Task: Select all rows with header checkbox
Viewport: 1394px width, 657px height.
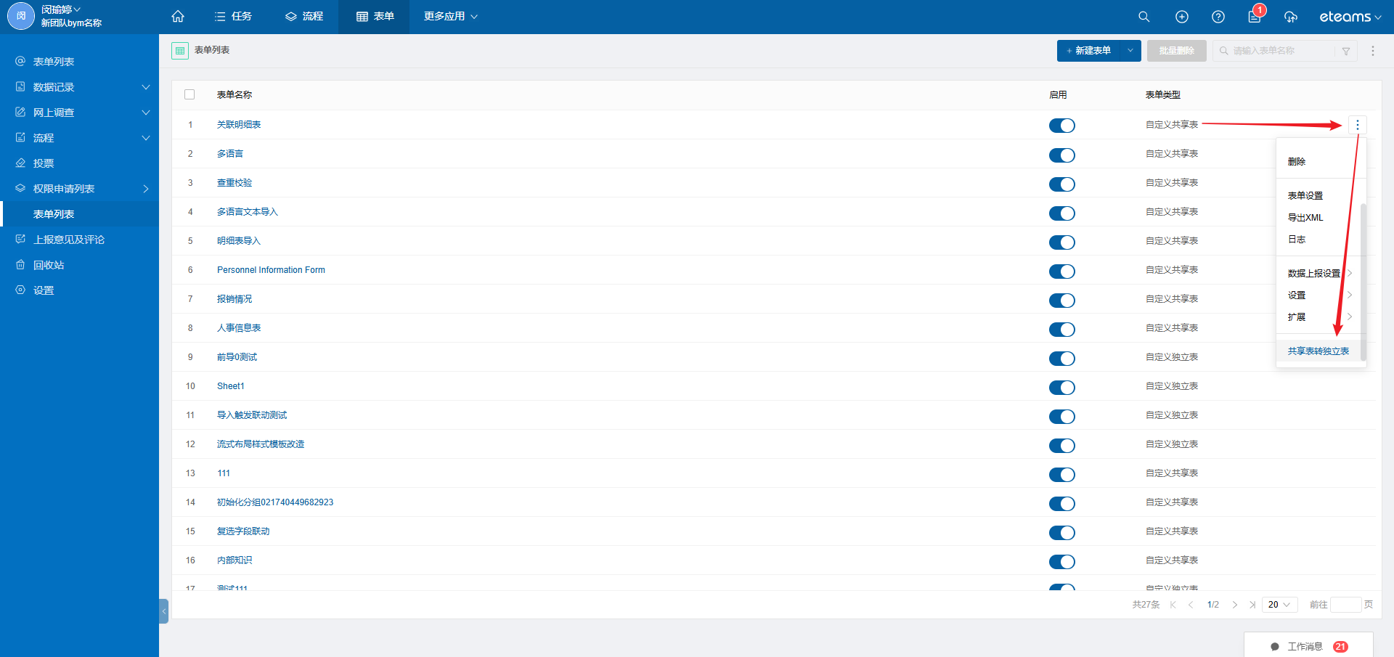Action: [189, 94]
